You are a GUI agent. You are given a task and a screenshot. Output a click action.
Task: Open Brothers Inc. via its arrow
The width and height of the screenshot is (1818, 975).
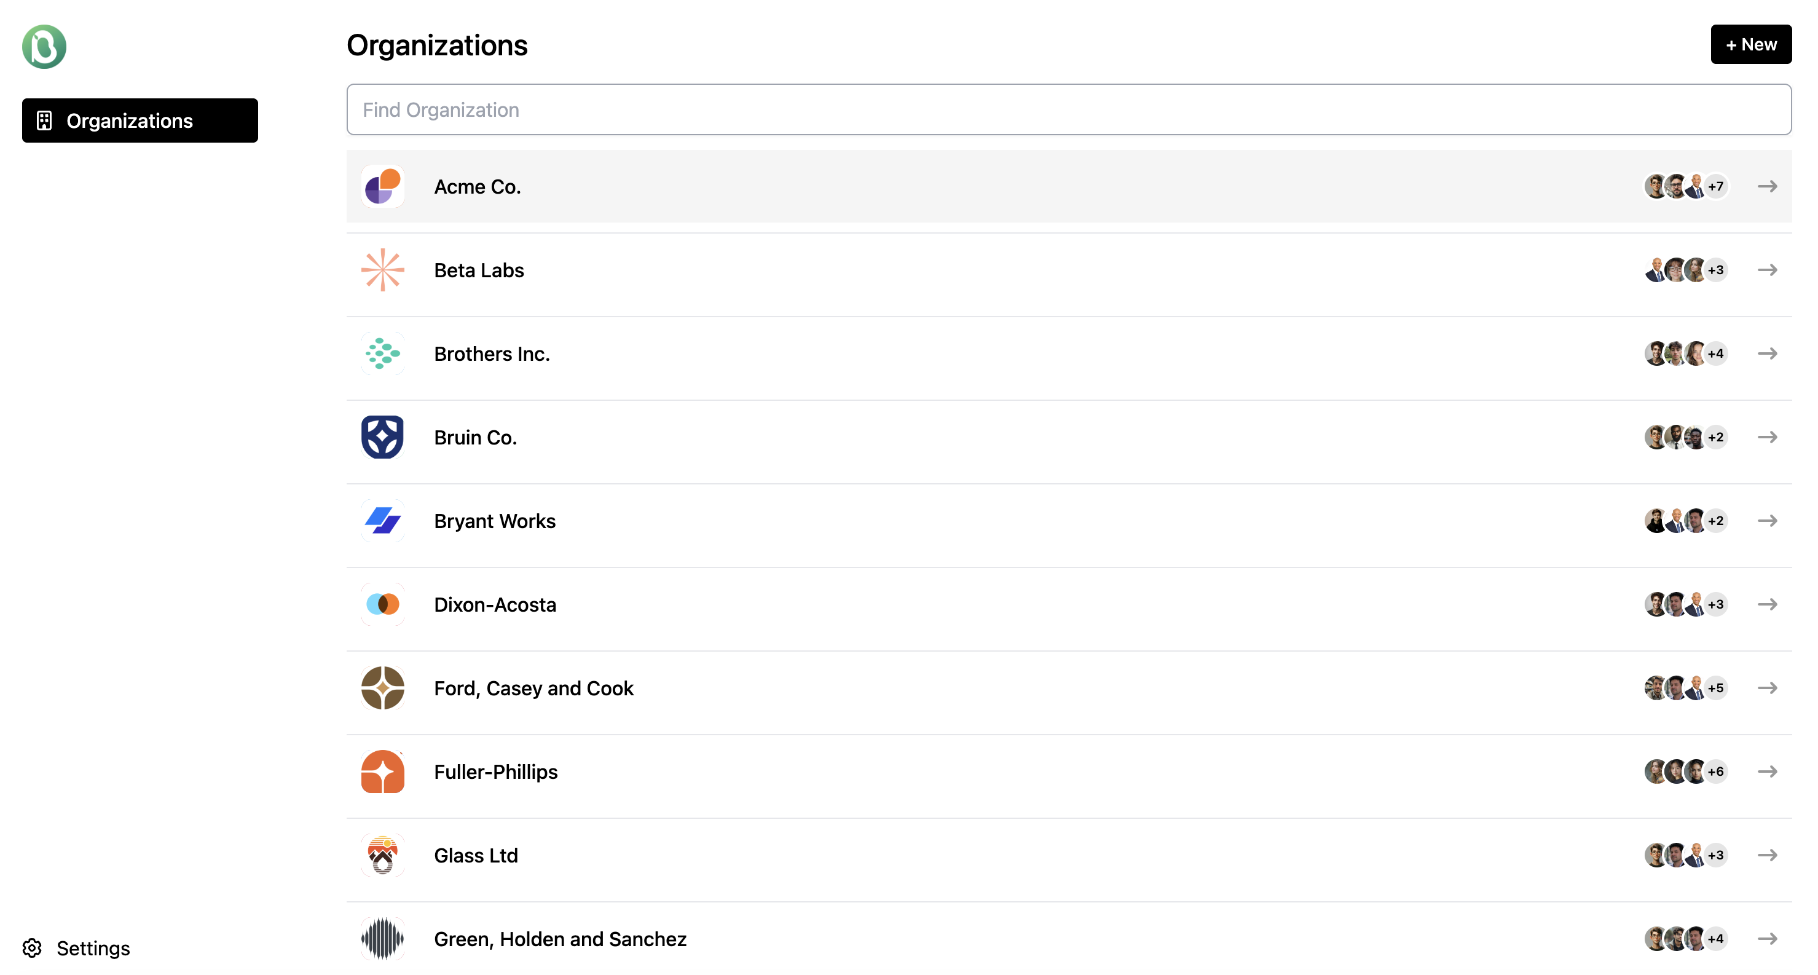point(1767,353)
